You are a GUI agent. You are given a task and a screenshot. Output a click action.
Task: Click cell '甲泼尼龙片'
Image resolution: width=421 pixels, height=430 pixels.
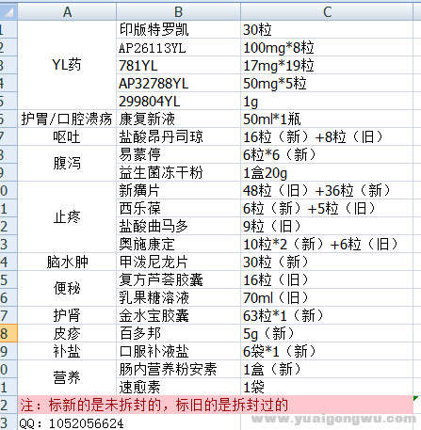pos(178,262)
